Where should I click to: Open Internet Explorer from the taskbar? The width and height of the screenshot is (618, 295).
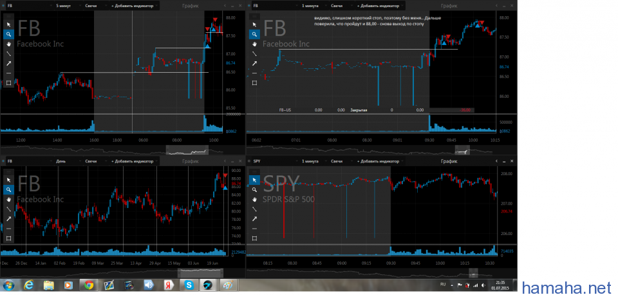(x=30, y=285)
